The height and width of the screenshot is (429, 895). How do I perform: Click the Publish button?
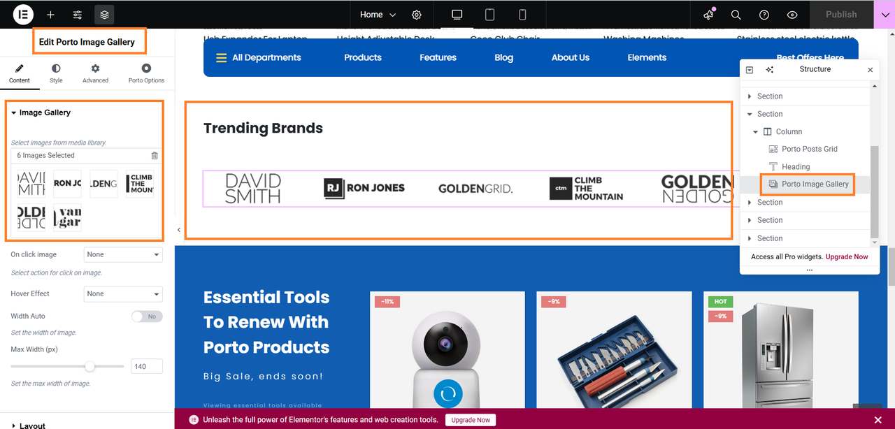pyautogui.click(x=841, y=15)
